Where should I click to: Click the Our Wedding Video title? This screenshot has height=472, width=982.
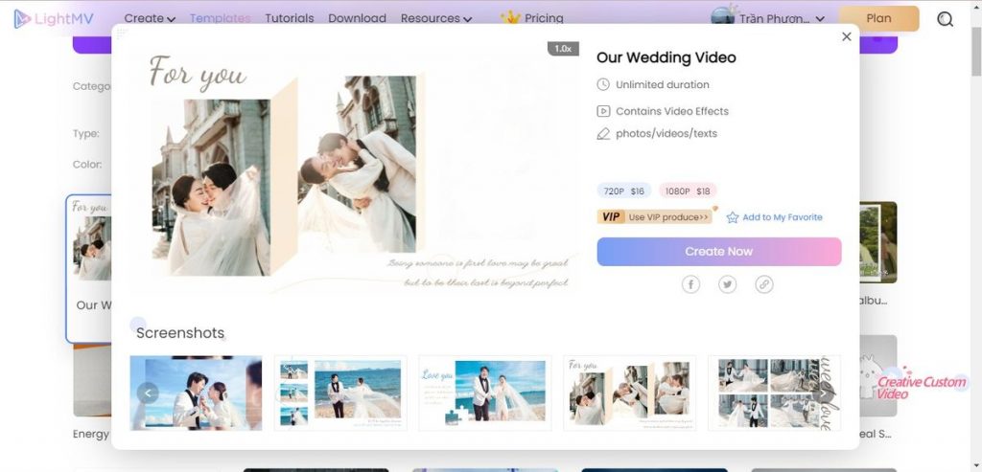pos(666,57)
